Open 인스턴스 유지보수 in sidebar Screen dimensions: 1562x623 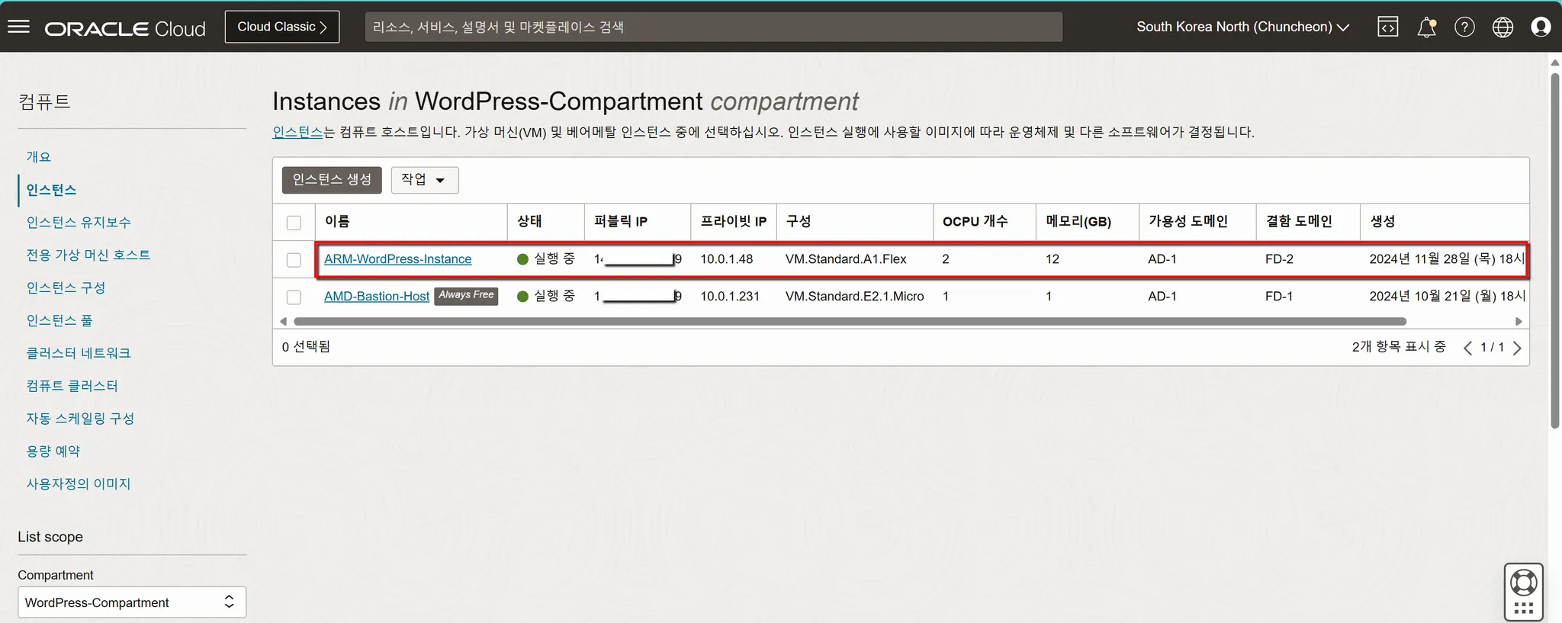click(79, 222)
